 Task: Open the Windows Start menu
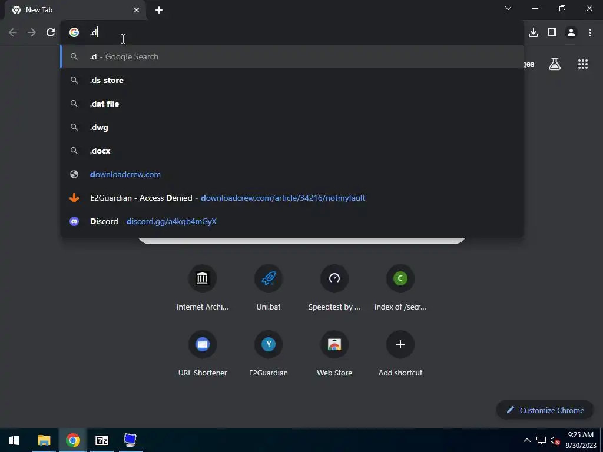coord(14,440)
